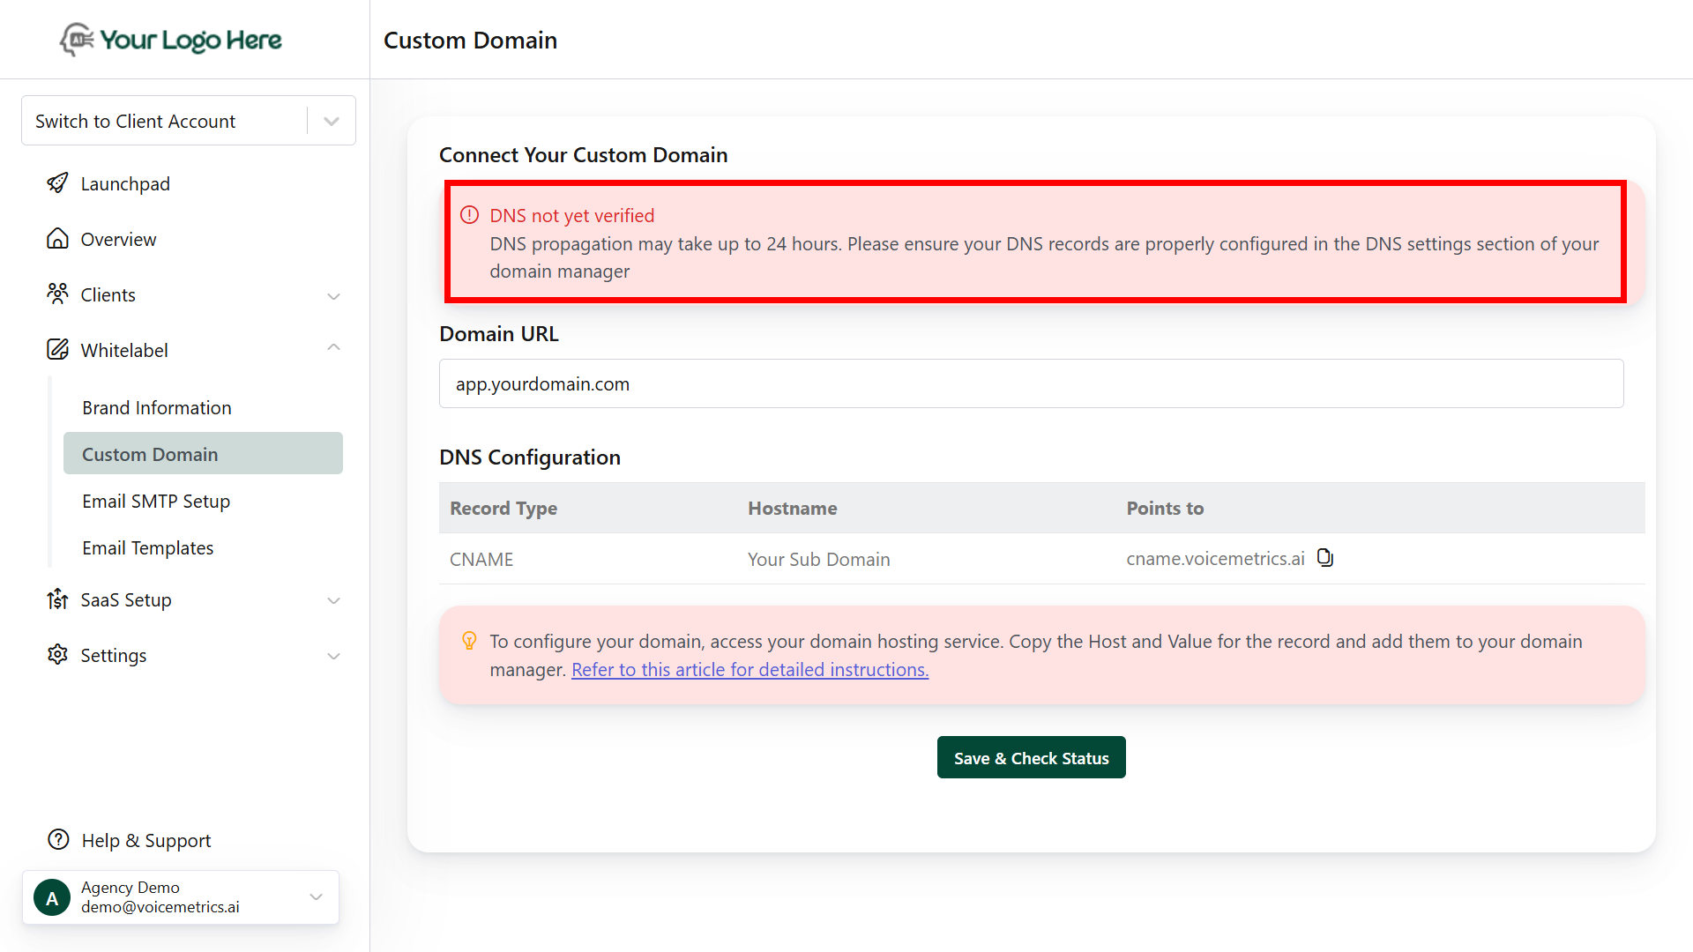Click the Your Logo Here logo

coord(170,40)
